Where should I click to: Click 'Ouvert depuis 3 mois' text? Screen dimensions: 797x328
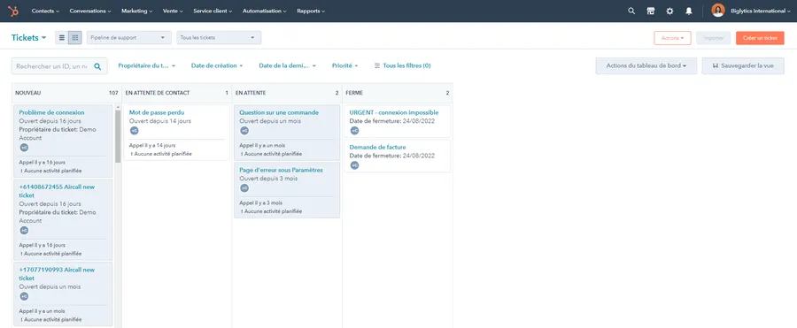pyautogui.click(x=268, y=179)
